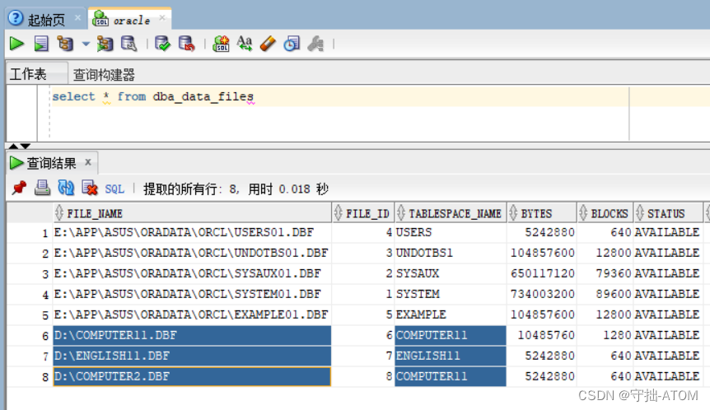Viewport: 710px width, 410px height.
Task: Click the Explain Plan toolbar icon
Action: point(65,44)
